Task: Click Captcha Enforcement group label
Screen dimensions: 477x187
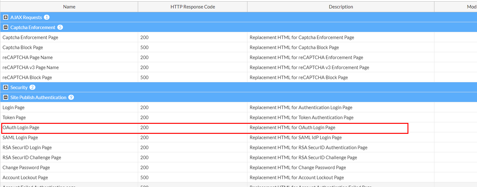Action: (x=33, y=28)
